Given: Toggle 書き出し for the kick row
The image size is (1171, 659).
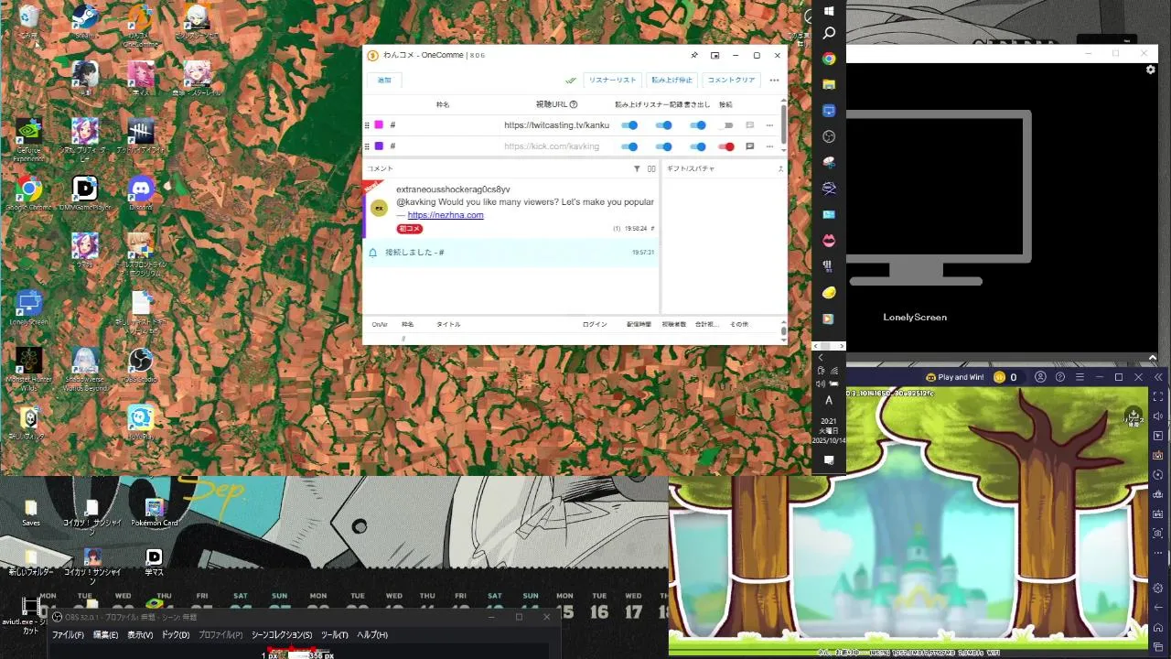Looking at the screenshot, I should pyautogui.click(x=698, y=146).
